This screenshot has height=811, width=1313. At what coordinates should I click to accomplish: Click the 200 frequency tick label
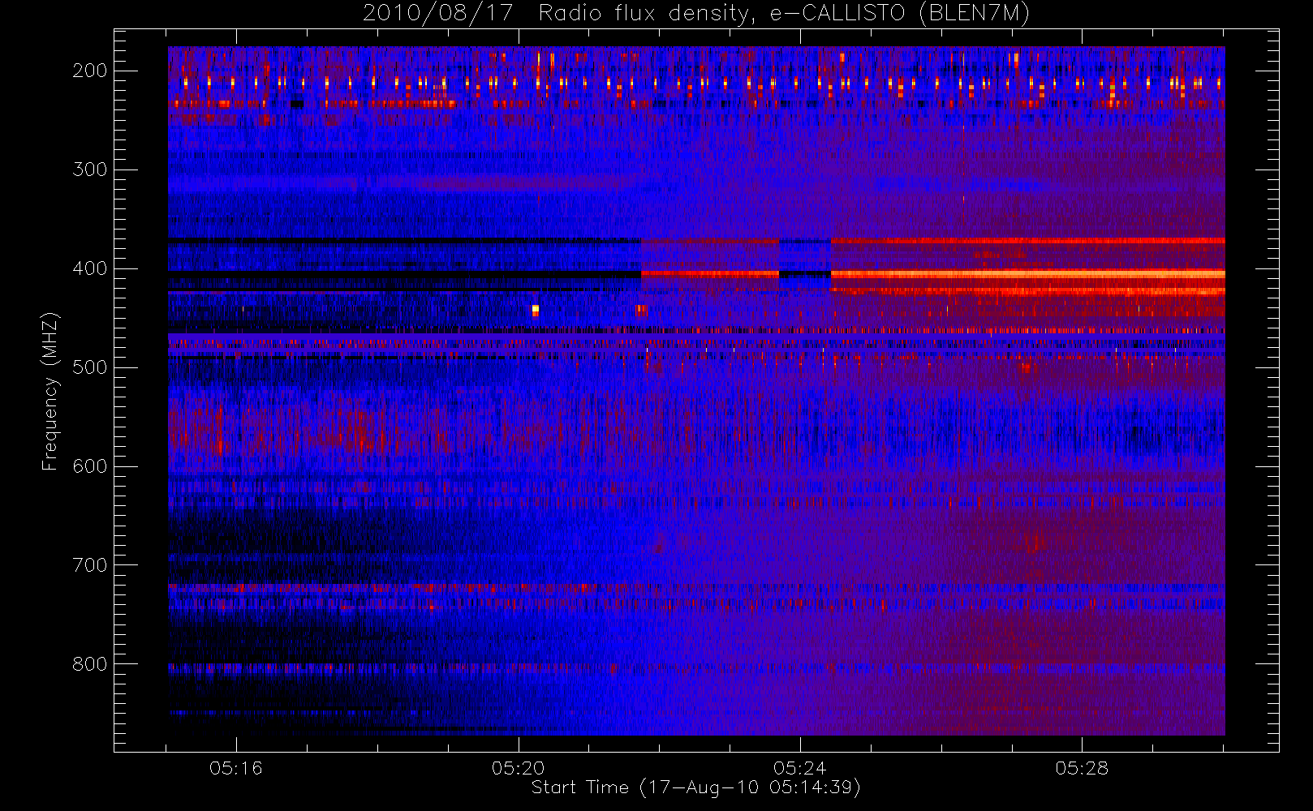90,71
